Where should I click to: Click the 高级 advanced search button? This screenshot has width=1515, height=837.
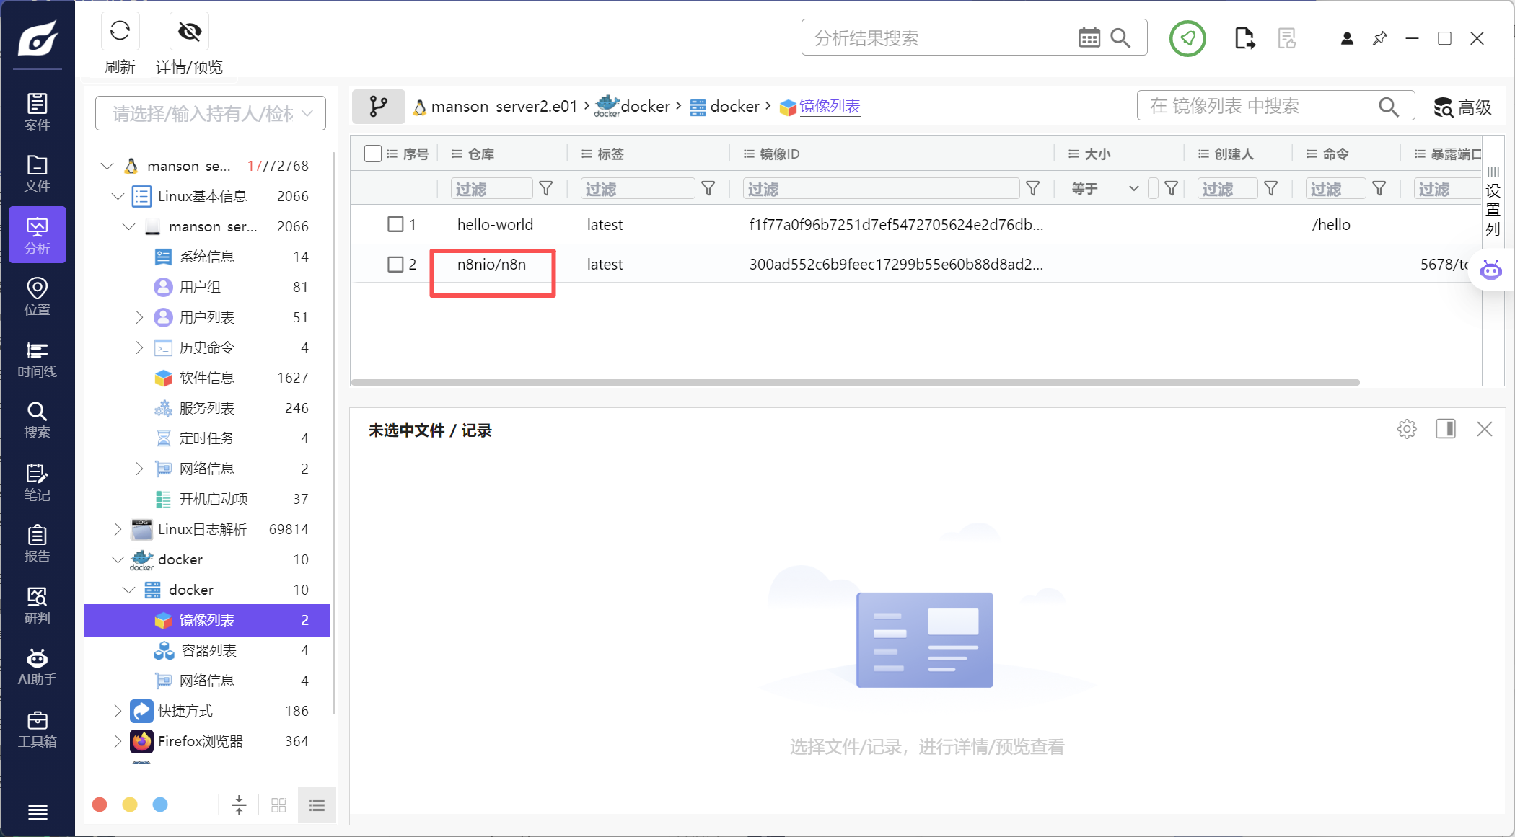[x=1462, y=107]
